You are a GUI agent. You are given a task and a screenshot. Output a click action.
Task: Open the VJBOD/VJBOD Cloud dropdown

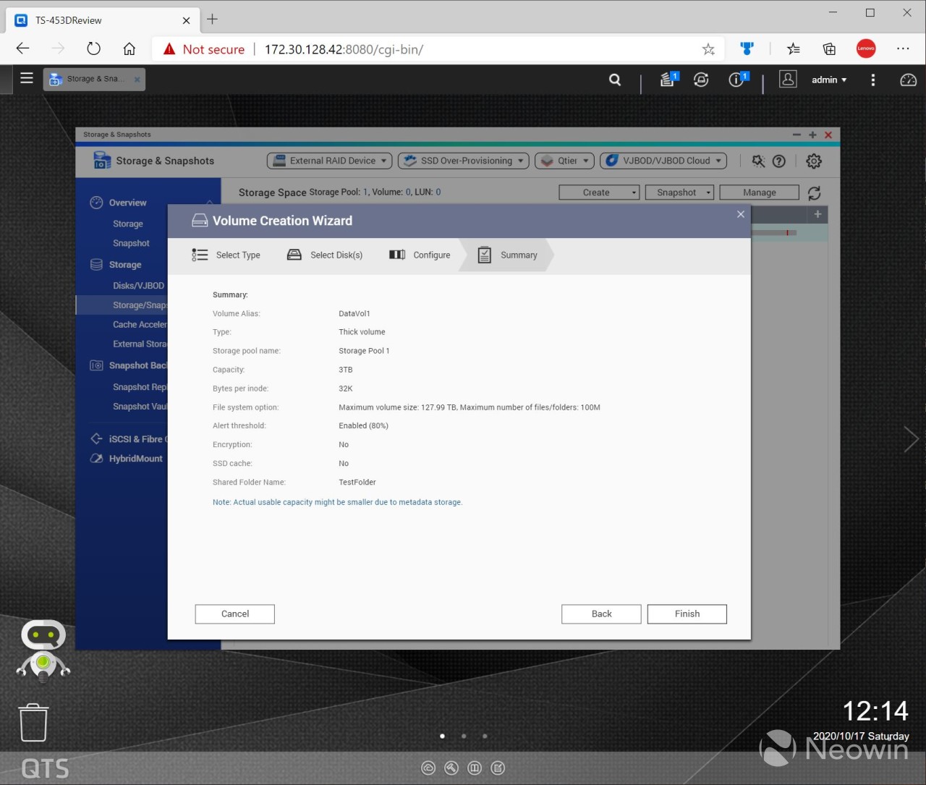[663, 161]
